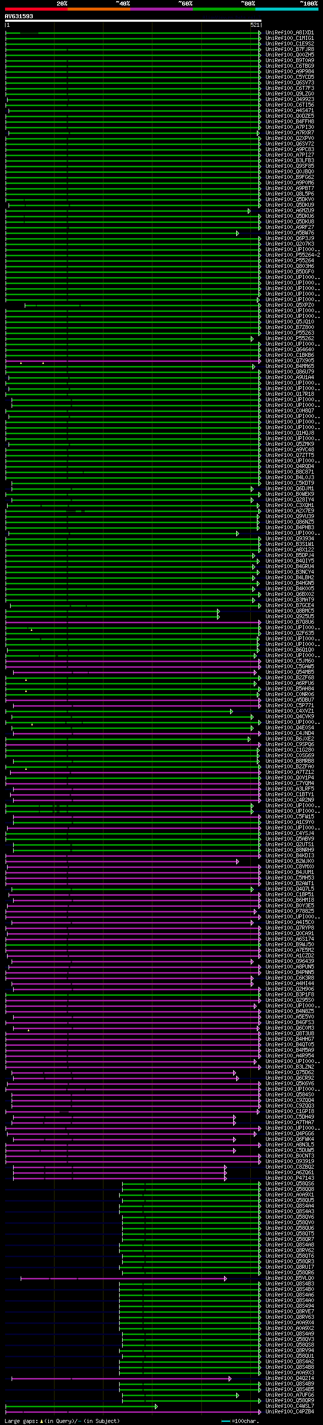
Task: Open hit UniRef100_A1C9Y0
Action: 289,822
